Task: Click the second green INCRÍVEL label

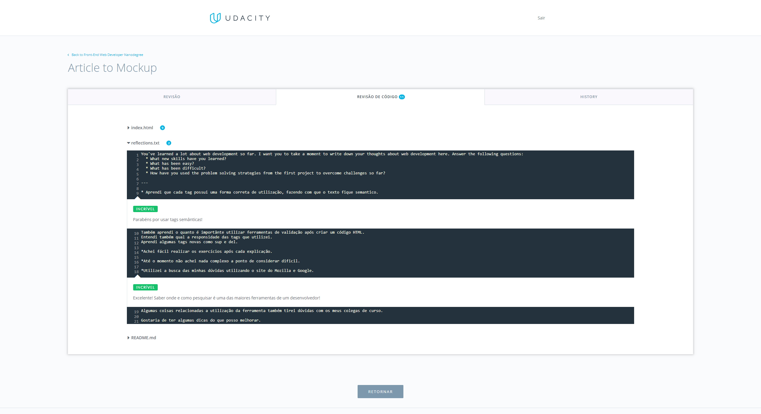Action: click(145, 287)
